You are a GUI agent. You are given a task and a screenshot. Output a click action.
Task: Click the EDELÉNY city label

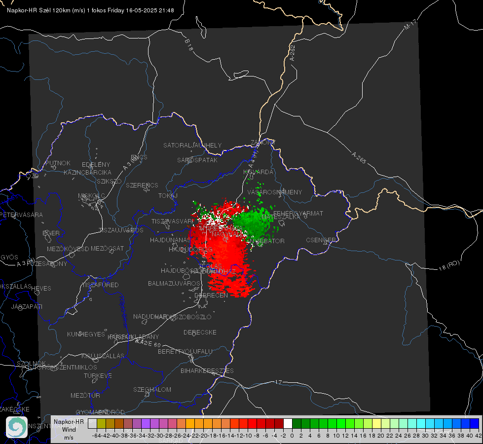click(x=96, y=165)
